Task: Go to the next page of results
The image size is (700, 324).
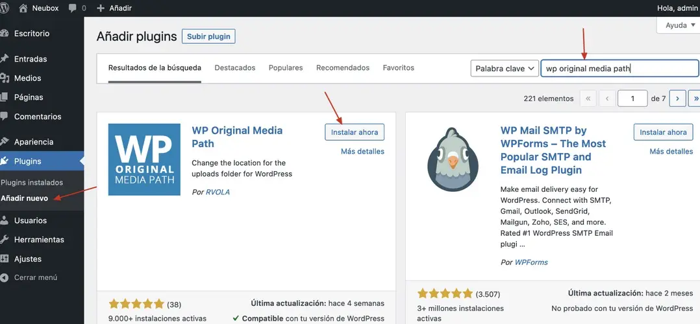Action: pos(678,98)
